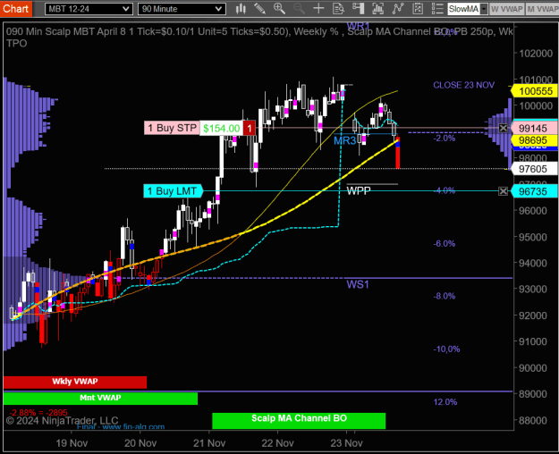Click the 19 Nov date axis label
559x454 pixels.
coord(72,443)
